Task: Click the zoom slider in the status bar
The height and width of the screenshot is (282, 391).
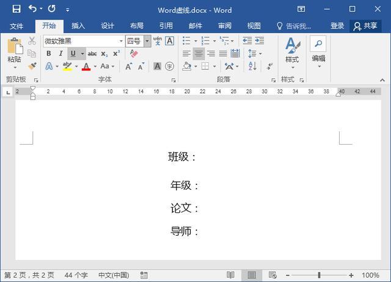Action: point(319,275)
